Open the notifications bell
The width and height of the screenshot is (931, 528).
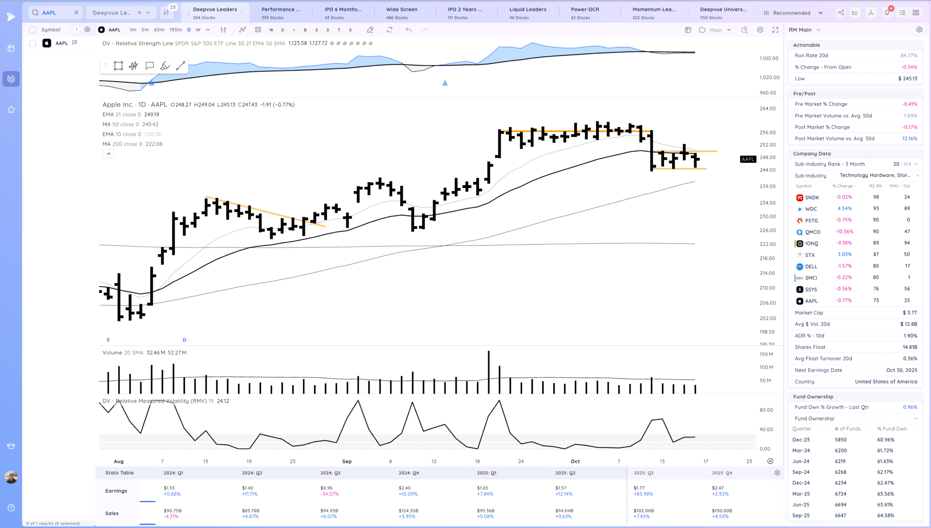coord(887,13)
